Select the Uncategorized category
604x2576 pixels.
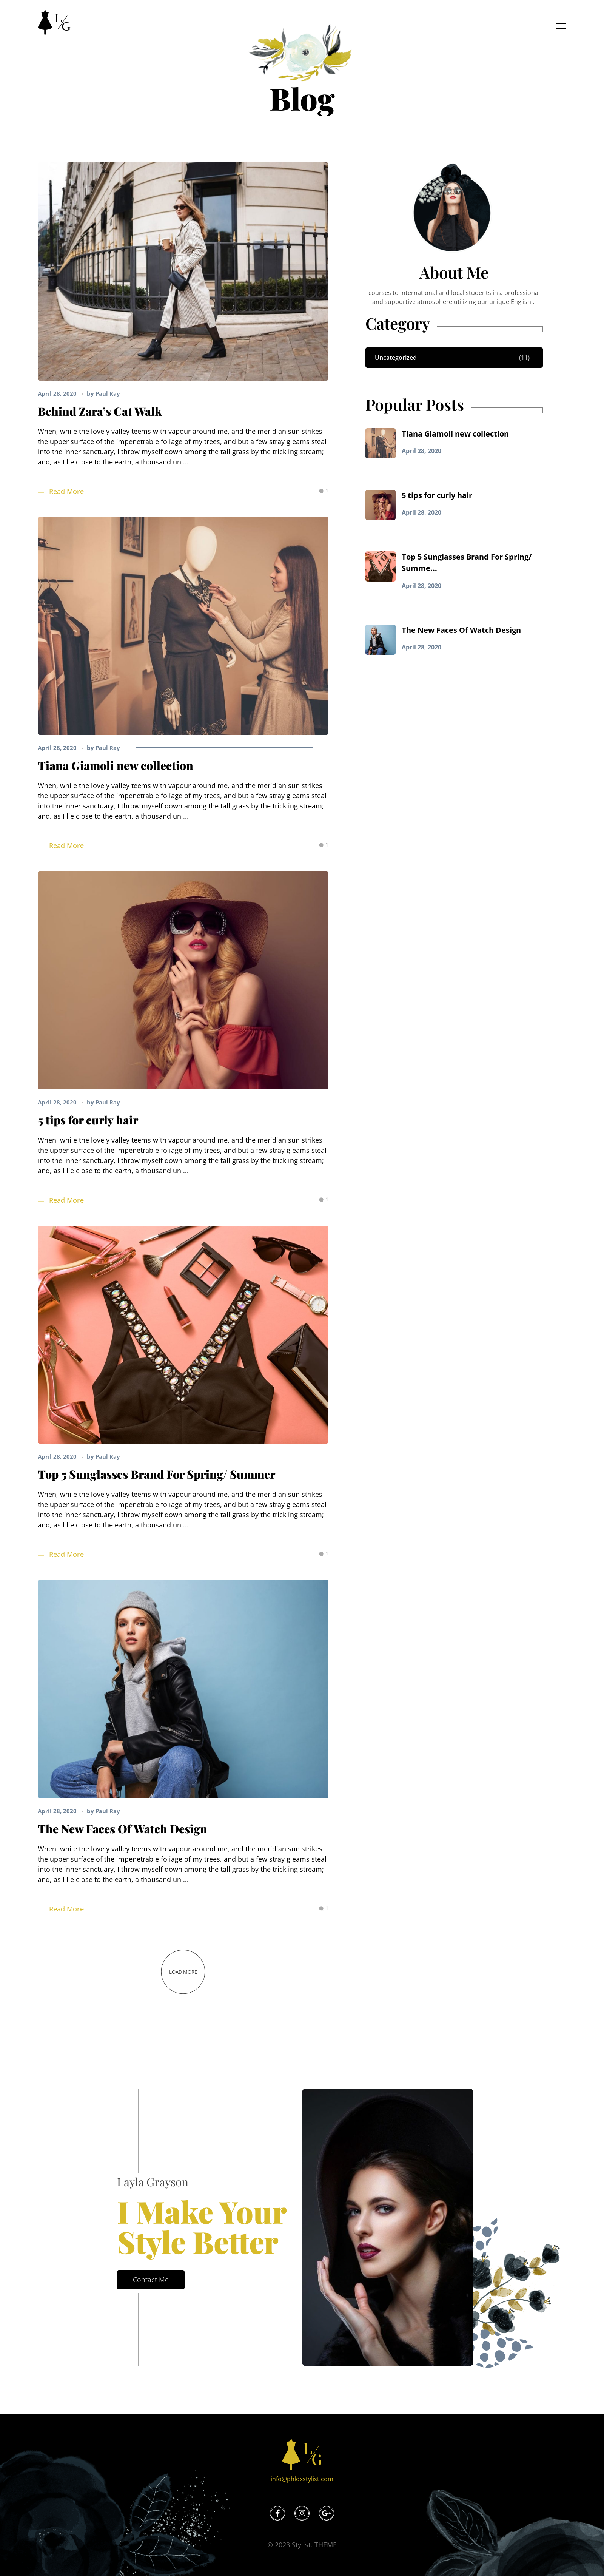[x=454, y=357]
